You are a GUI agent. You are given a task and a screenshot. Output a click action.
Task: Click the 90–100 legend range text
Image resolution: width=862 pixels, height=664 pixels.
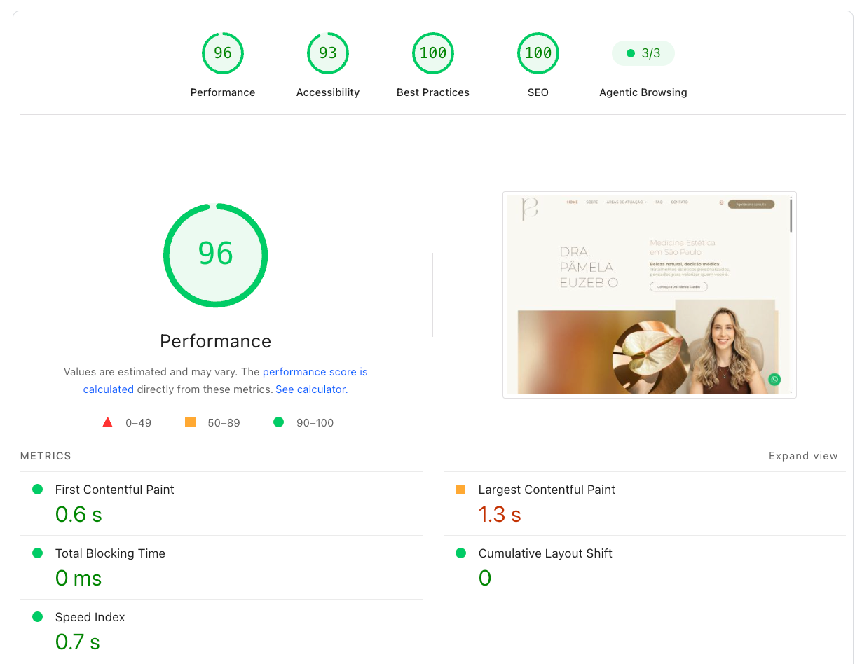click(315, 423)
